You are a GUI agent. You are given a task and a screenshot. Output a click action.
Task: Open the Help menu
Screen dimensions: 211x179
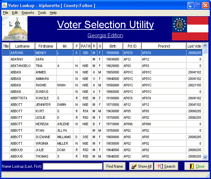(53, 13)
